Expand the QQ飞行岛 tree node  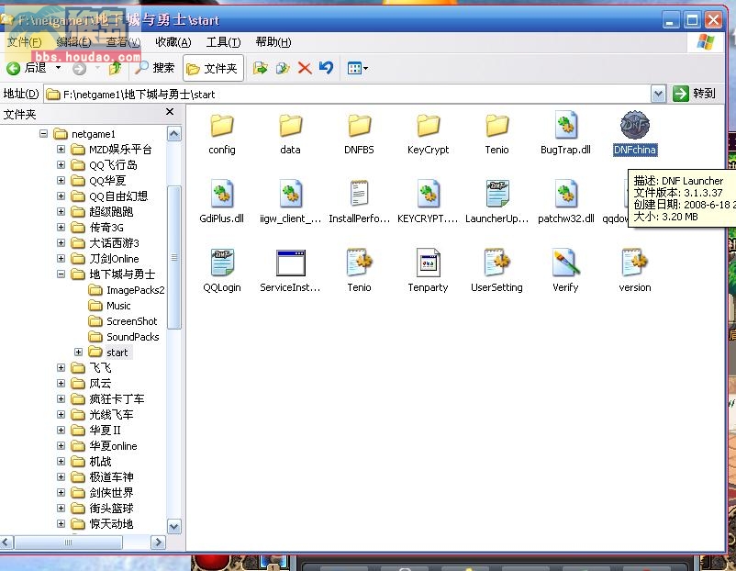pyautogui.click(x=61, y=165)
